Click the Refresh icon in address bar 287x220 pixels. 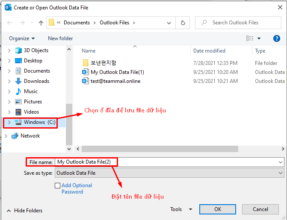tap(183, 23)
